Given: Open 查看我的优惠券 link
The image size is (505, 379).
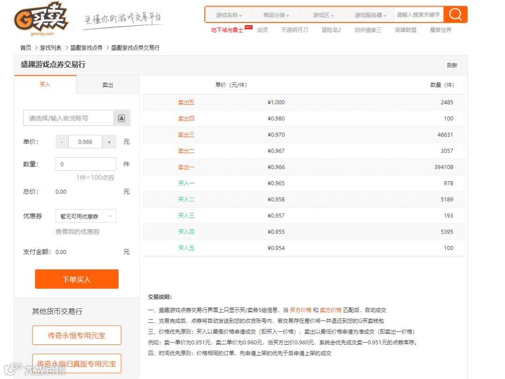Looking at the screenshot, I should click(x=78, y=232).
